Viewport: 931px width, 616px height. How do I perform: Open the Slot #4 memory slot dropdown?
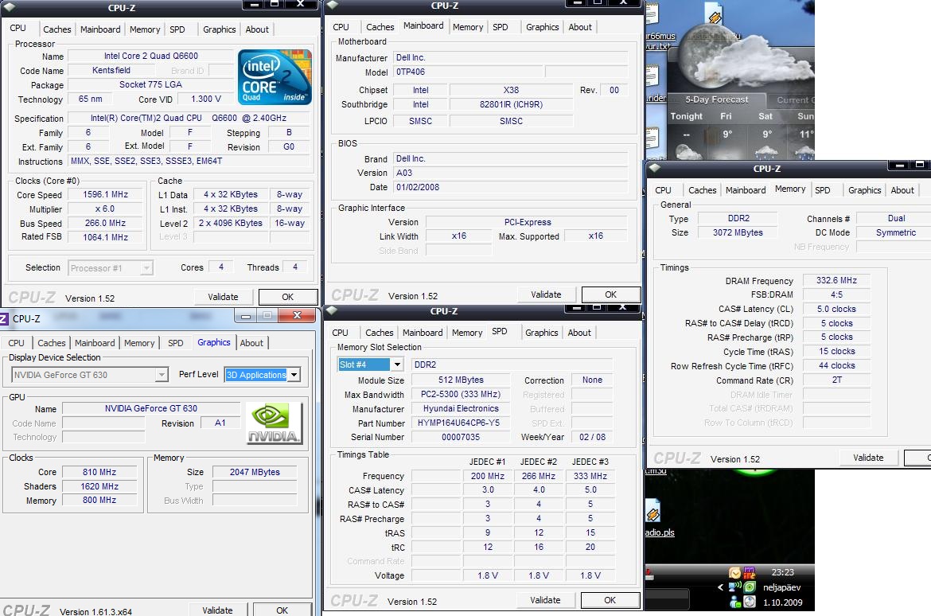[x=397, y=365]
